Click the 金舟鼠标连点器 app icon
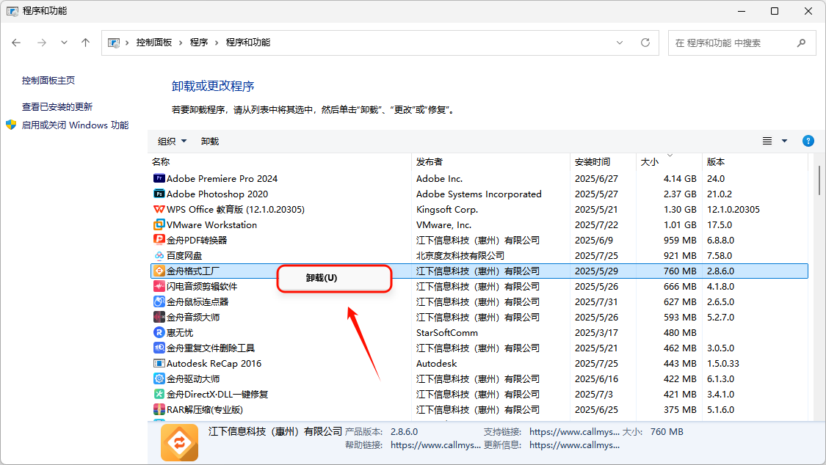Viewport: 826px width, 465px height. [x=159, y=301]
